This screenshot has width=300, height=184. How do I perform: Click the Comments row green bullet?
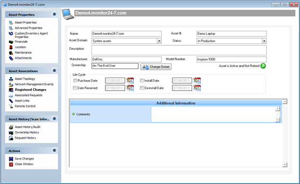coord(73,114)
